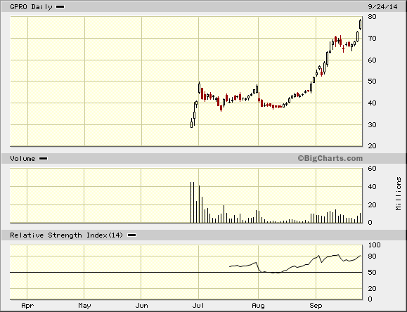
Task: Click the Volume panel heading
Action: click(22, 159)
